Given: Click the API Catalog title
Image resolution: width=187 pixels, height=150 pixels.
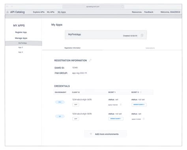Looking at the screenshot, I should pos(17,12).
